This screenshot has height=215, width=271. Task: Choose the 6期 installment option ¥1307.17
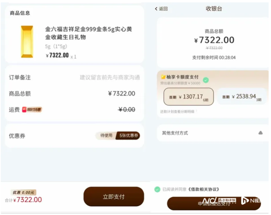(188, 97)
